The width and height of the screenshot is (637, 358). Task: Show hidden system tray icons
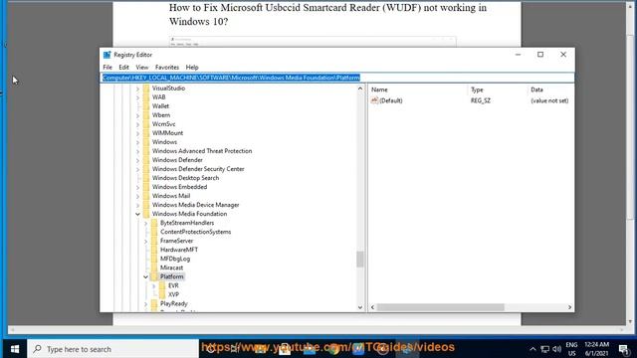pyautogui.click(x=532, y=349)
